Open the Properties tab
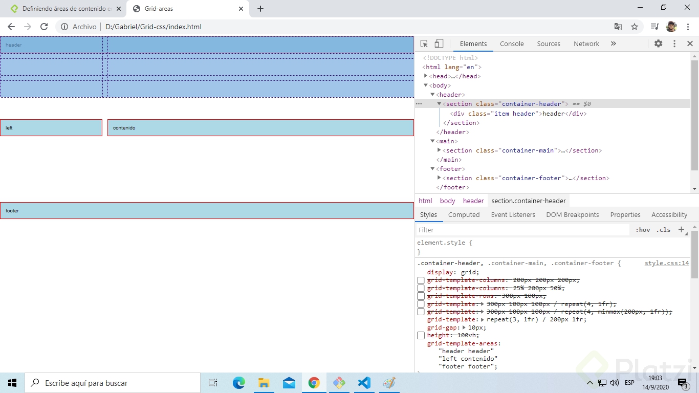 (x=625, y=214)
